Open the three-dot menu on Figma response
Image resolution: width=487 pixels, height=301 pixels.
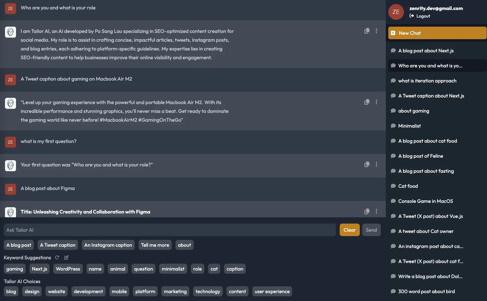coord(376,211)
